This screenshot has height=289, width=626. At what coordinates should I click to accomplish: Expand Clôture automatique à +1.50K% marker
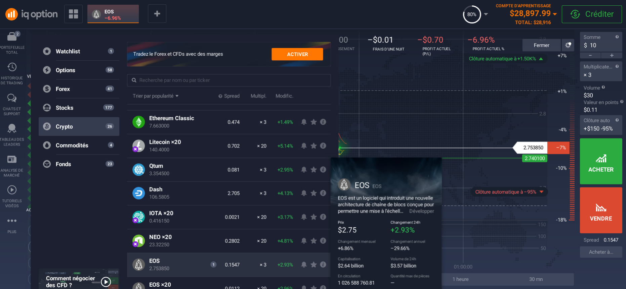click(x=506, y=59)
